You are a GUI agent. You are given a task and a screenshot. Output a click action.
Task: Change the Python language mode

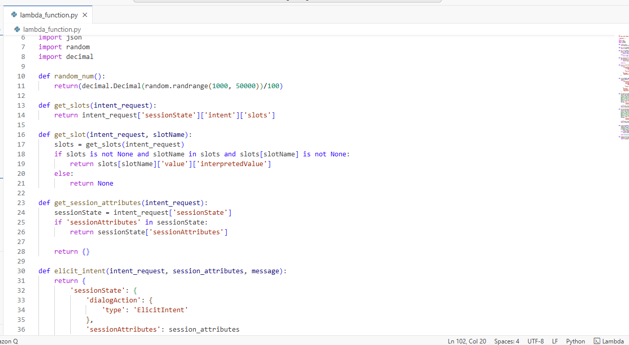575,341
